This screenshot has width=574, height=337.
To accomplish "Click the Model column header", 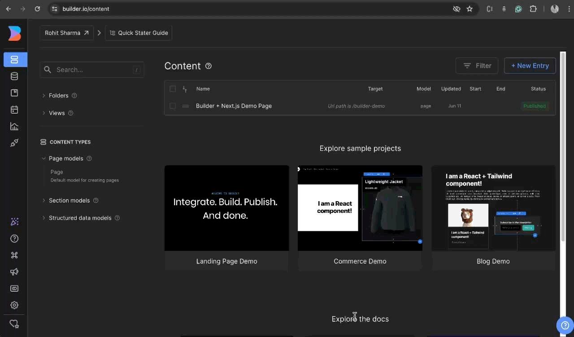I will click(x=424, y=89).
